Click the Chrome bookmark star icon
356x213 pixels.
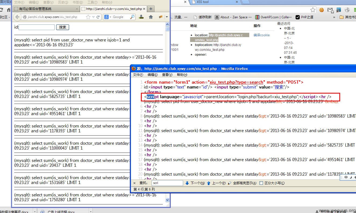point(313,10)
